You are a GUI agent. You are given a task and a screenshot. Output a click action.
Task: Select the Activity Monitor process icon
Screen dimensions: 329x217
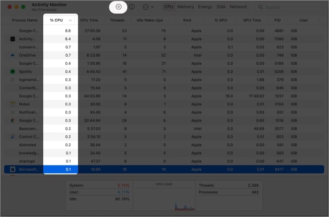click(x=13, y=39)
